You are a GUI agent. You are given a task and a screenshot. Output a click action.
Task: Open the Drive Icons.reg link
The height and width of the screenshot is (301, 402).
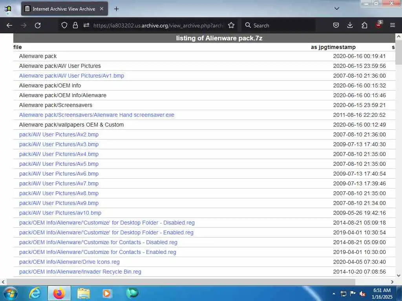point(69,262)
